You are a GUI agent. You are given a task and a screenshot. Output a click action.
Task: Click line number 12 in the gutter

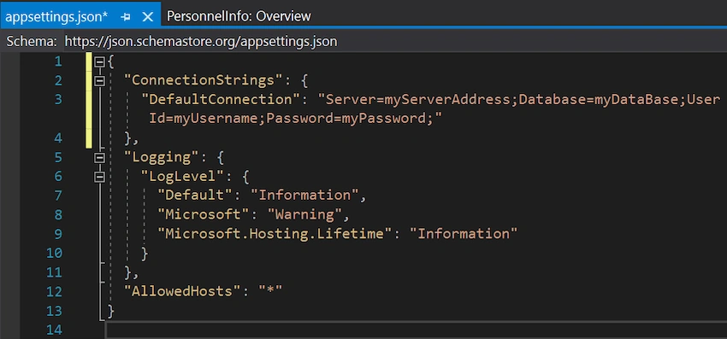pos(54,292)
